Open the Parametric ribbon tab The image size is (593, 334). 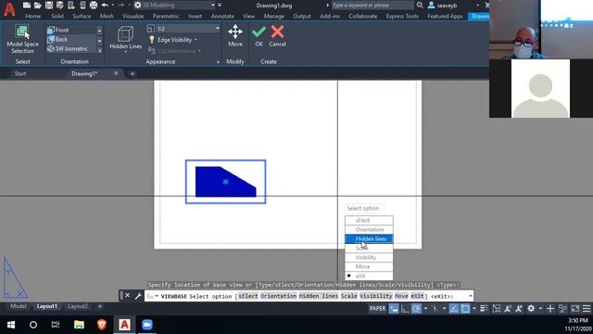click(x=166, y=17)
